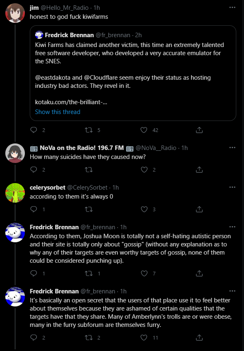Like celerysorbet's "always 0" reply
This screenshot has width=244, height=351.
tap(144, 209)
